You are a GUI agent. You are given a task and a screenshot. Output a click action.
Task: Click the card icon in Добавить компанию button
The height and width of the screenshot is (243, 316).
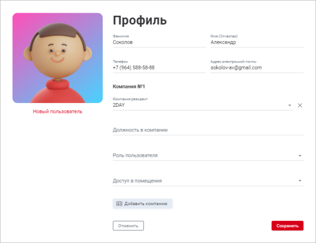[x=119, y=204]
